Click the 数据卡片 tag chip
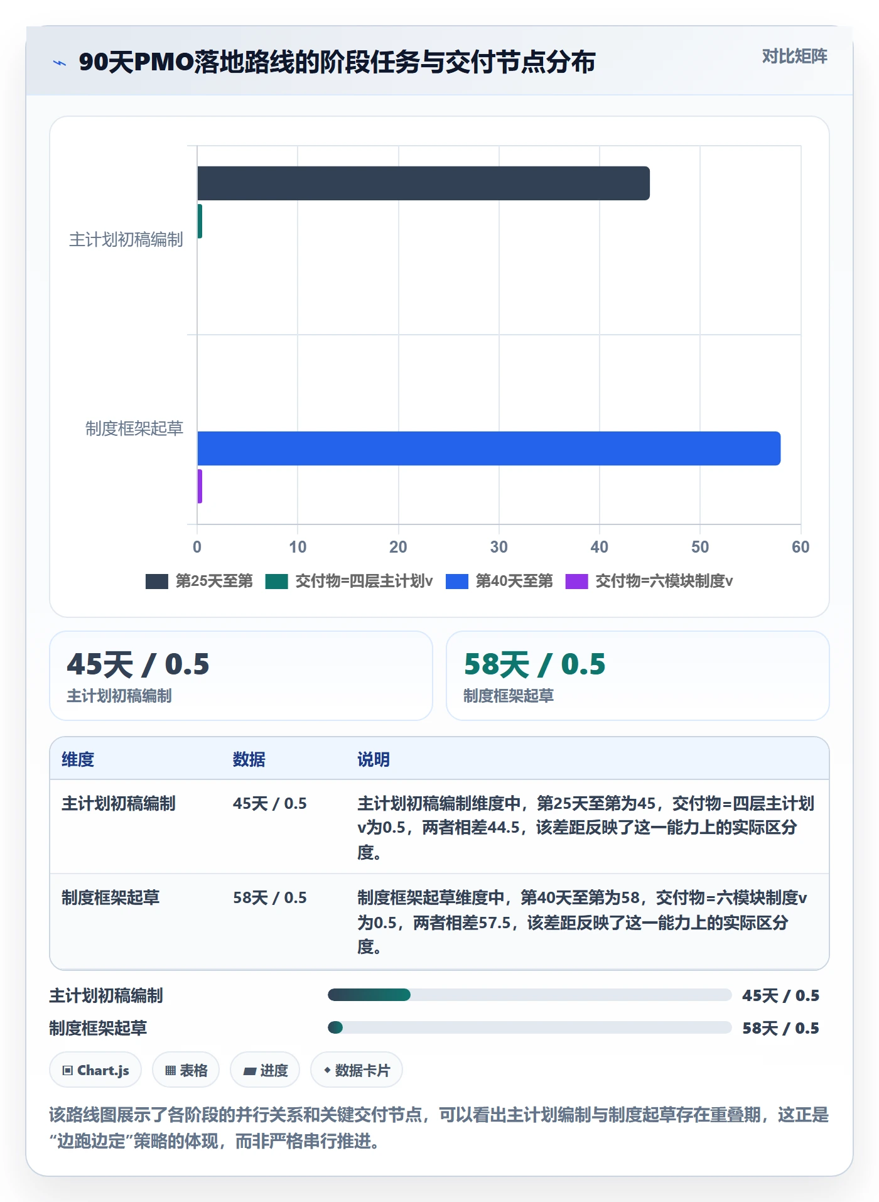The height and width of the screenshot is (1202, 879). (x=357, y=1070)
